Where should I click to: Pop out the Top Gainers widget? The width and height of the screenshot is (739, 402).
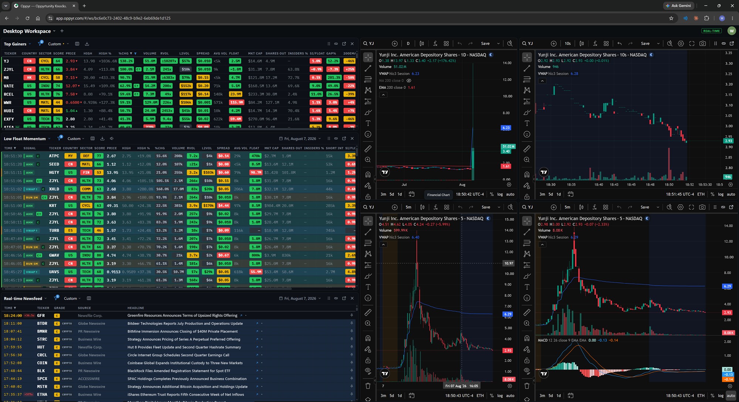(x=344, y=44)
